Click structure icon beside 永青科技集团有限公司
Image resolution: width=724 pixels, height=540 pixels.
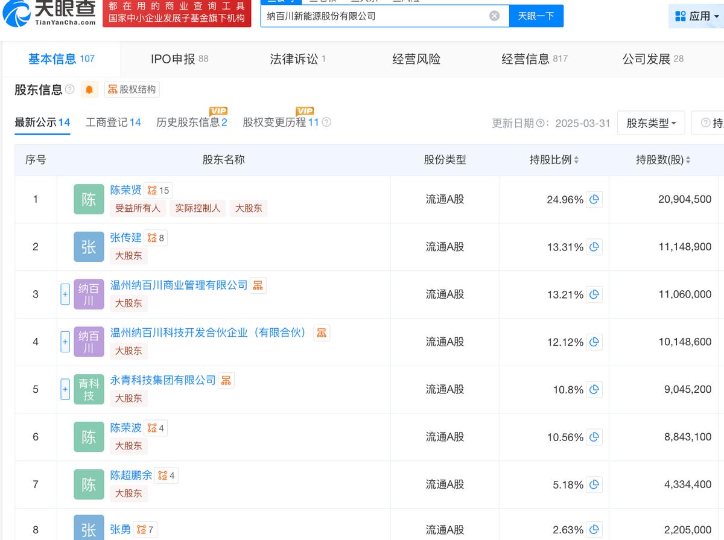[226, 380]
